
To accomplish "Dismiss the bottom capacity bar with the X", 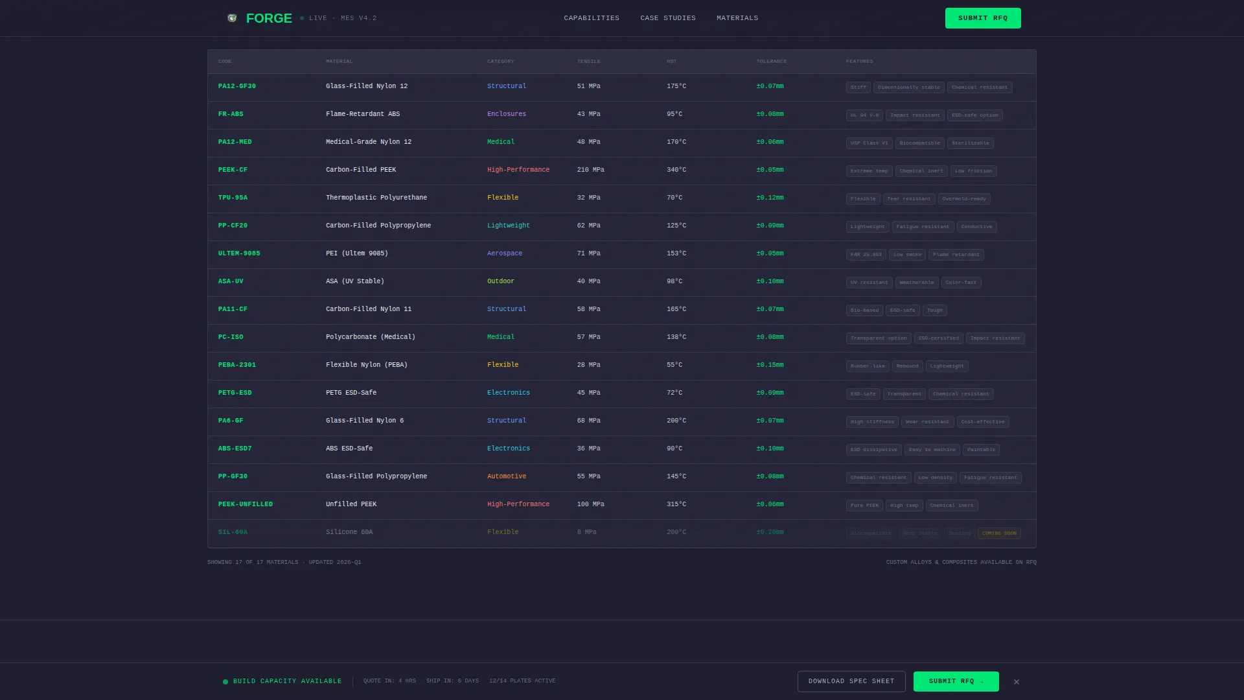I will 1017,682.
